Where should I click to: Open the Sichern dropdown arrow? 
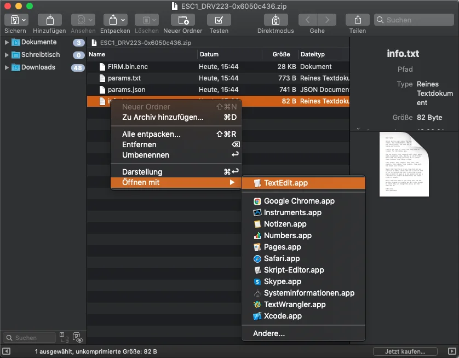(x=25, y=20)
